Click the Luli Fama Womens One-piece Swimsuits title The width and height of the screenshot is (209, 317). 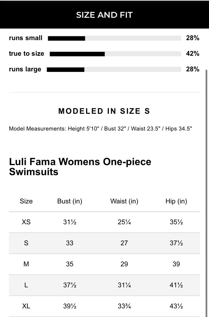coord(80,167)
